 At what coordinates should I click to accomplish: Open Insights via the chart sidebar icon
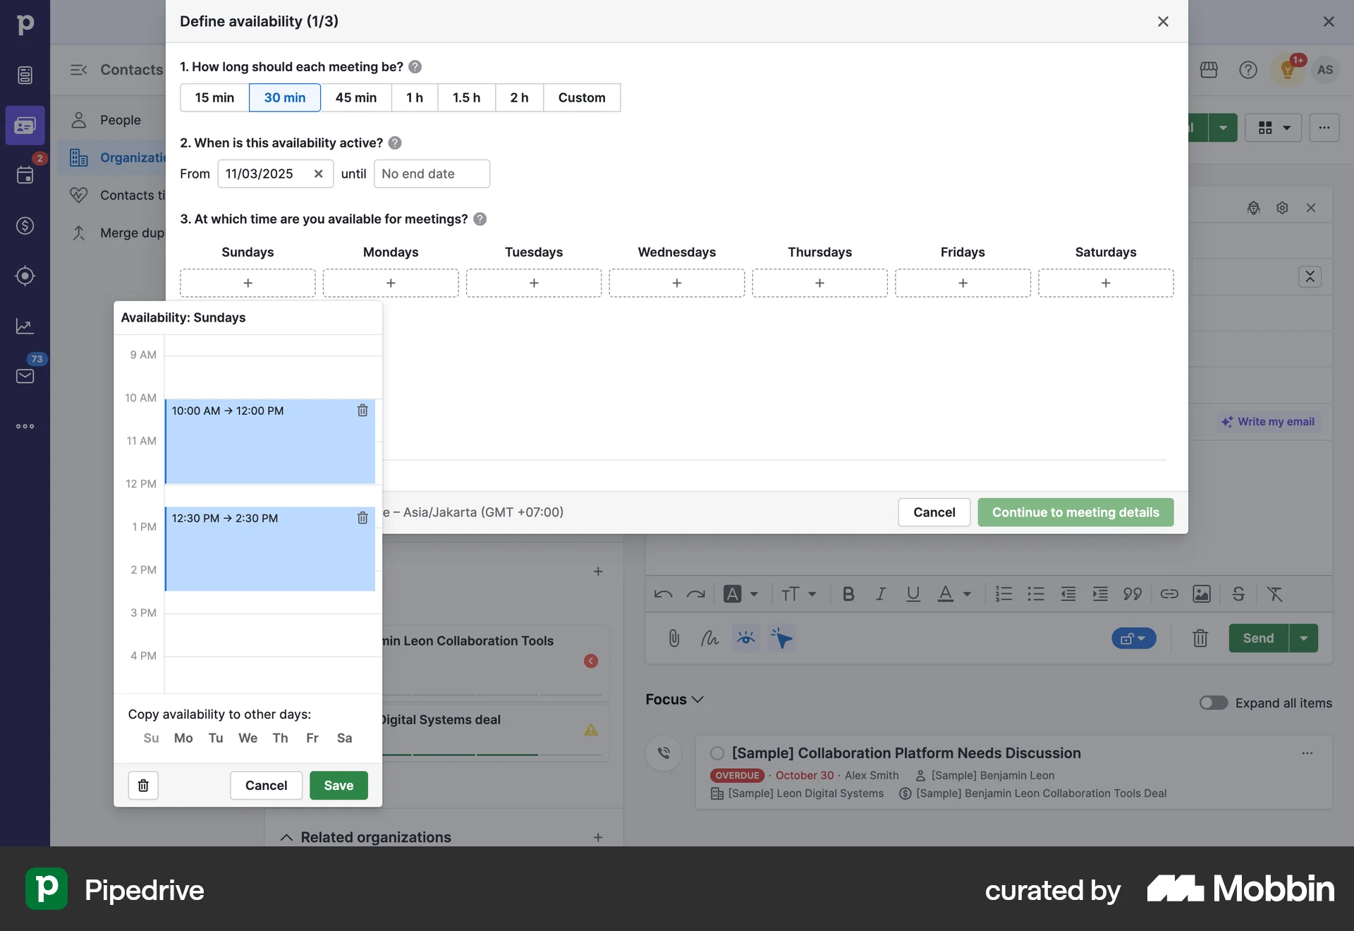25,326
